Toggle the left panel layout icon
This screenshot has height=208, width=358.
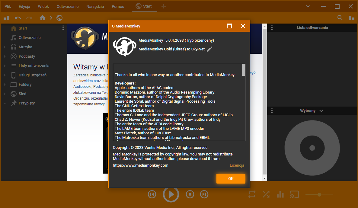pos(6,18)
